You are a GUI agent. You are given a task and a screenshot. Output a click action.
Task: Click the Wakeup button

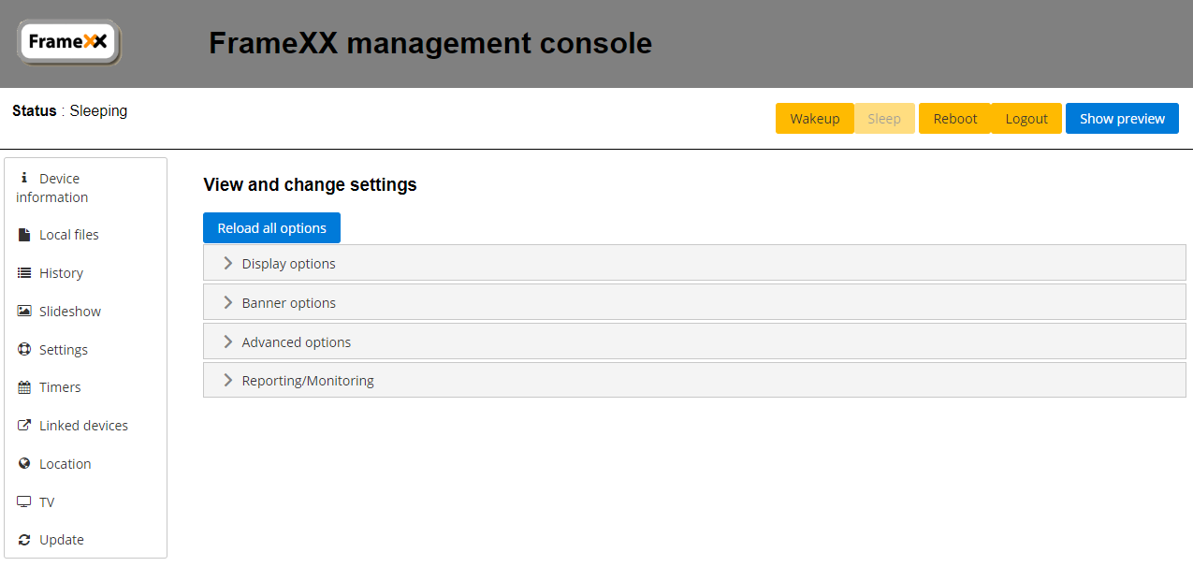click(x=814, y=119)
